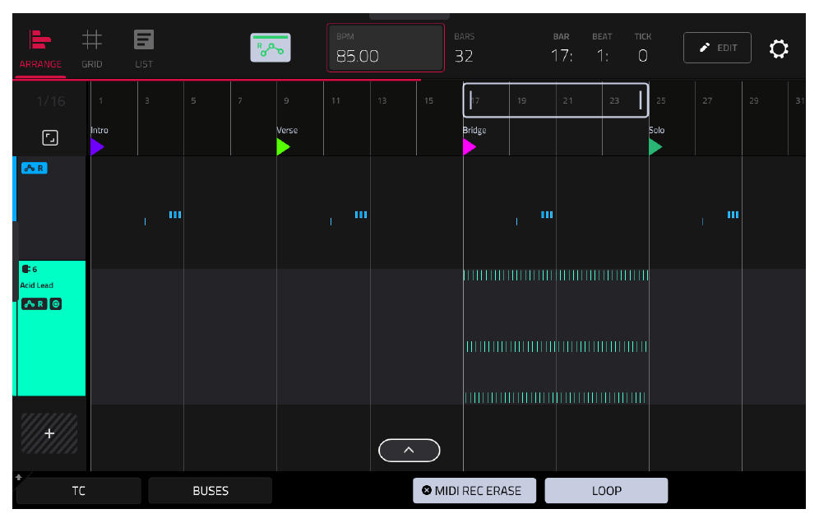
Task: Jump to the Solo locator marker
Action: [655, 147]
